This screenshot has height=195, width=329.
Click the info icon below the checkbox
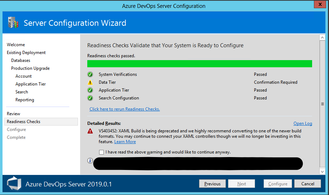click(90, 161)
